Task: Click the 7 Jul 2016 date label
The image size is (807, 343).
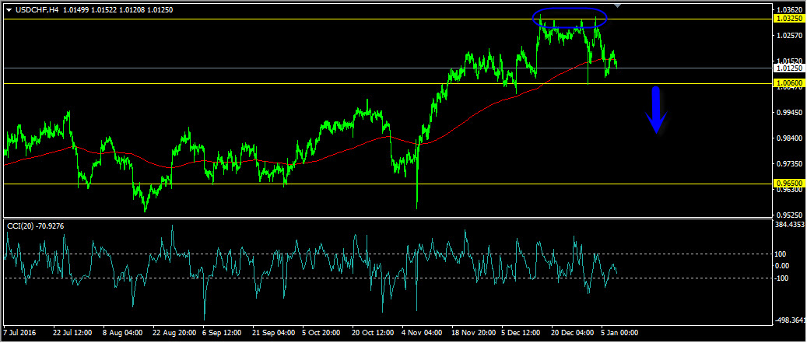Action: [19, 333]
